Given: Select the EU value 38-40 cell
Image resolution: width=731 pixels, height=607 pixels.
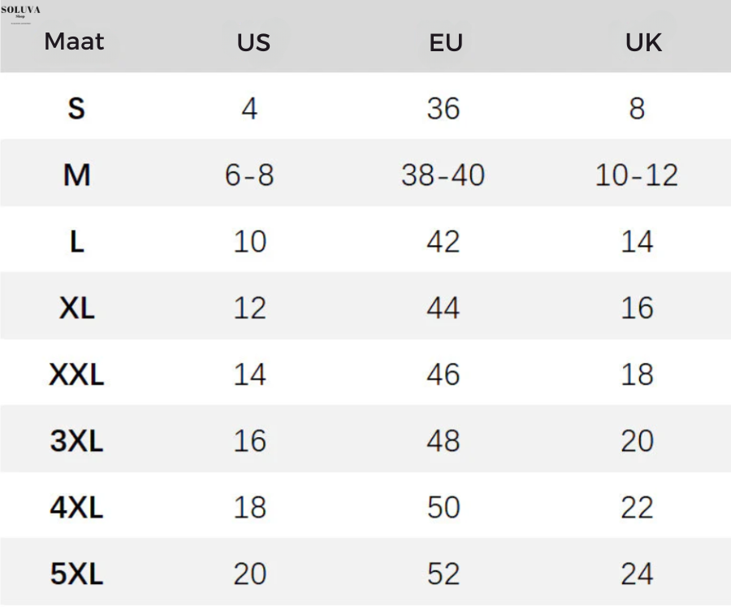Looking at the screenshot, I should coord(443,175).
